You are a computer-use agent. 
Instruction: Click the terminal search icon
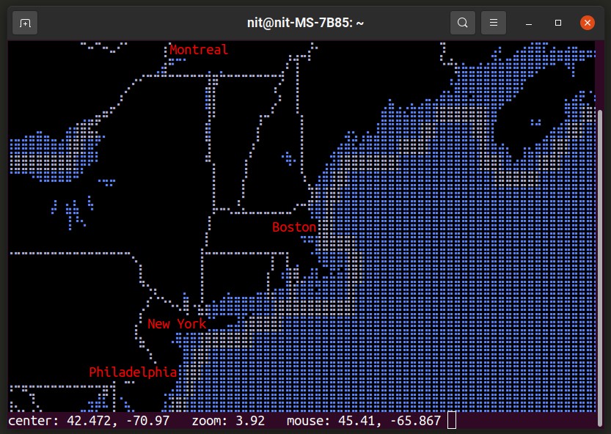tap(462, 23)
